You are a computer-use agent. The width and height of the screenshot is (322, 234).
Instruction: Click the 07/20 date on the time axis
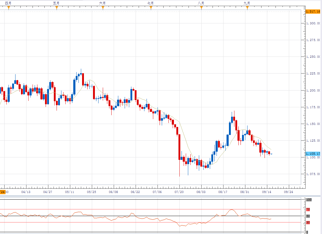click(179, 192)
